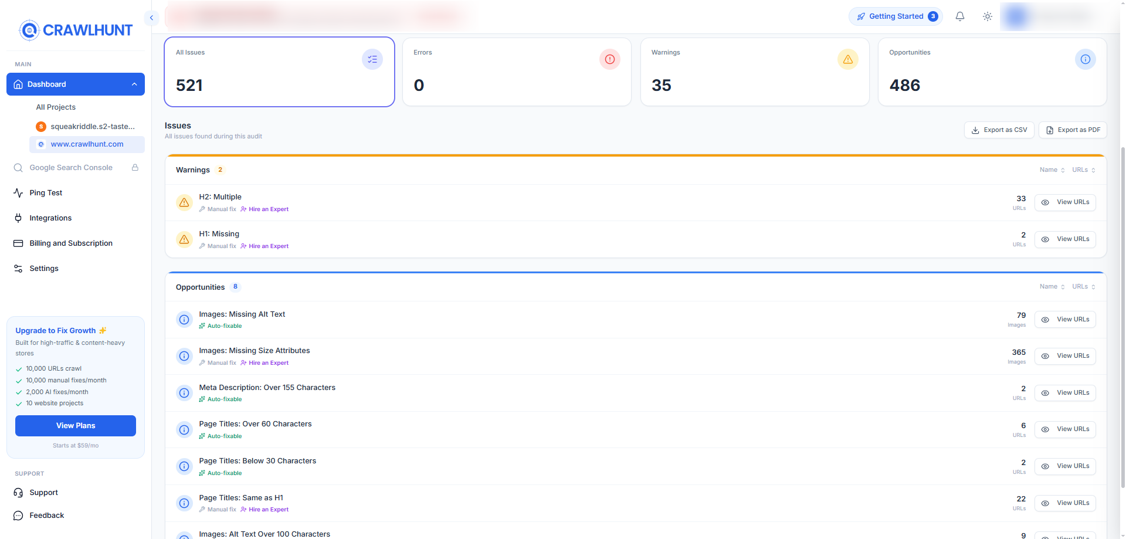Select www.crawlhunt.com project

[x=87, y=144]
